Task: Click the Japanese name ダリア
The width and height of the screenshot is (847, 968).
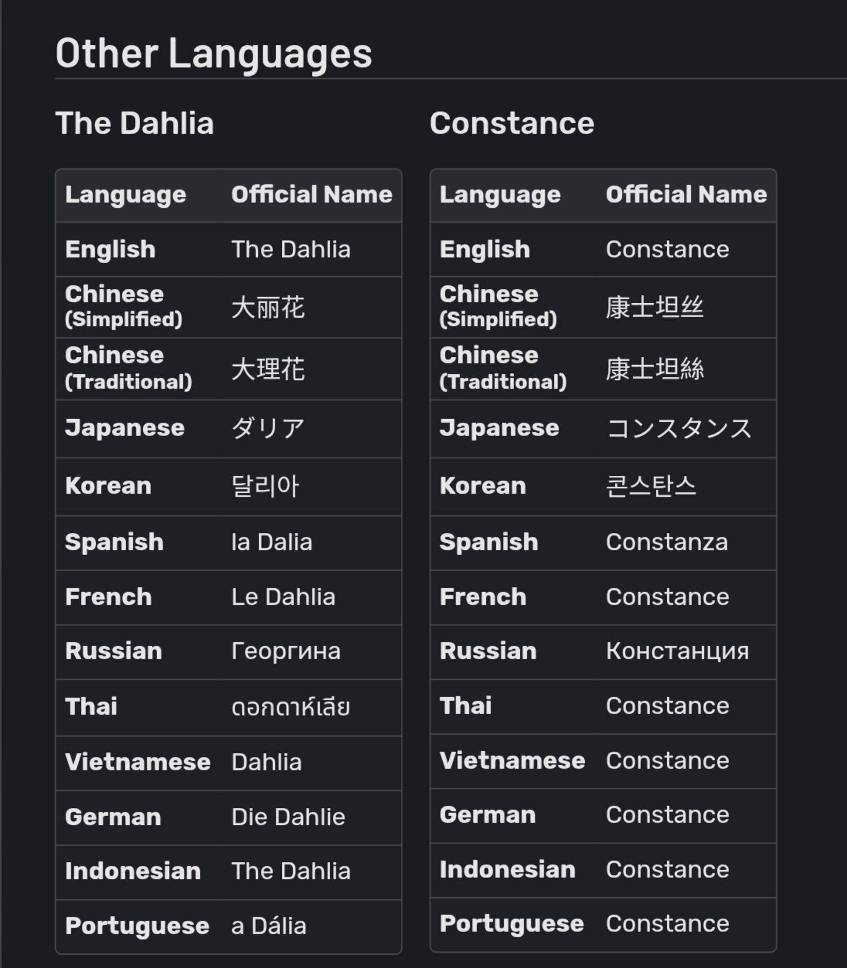Action: coord(268,428)
